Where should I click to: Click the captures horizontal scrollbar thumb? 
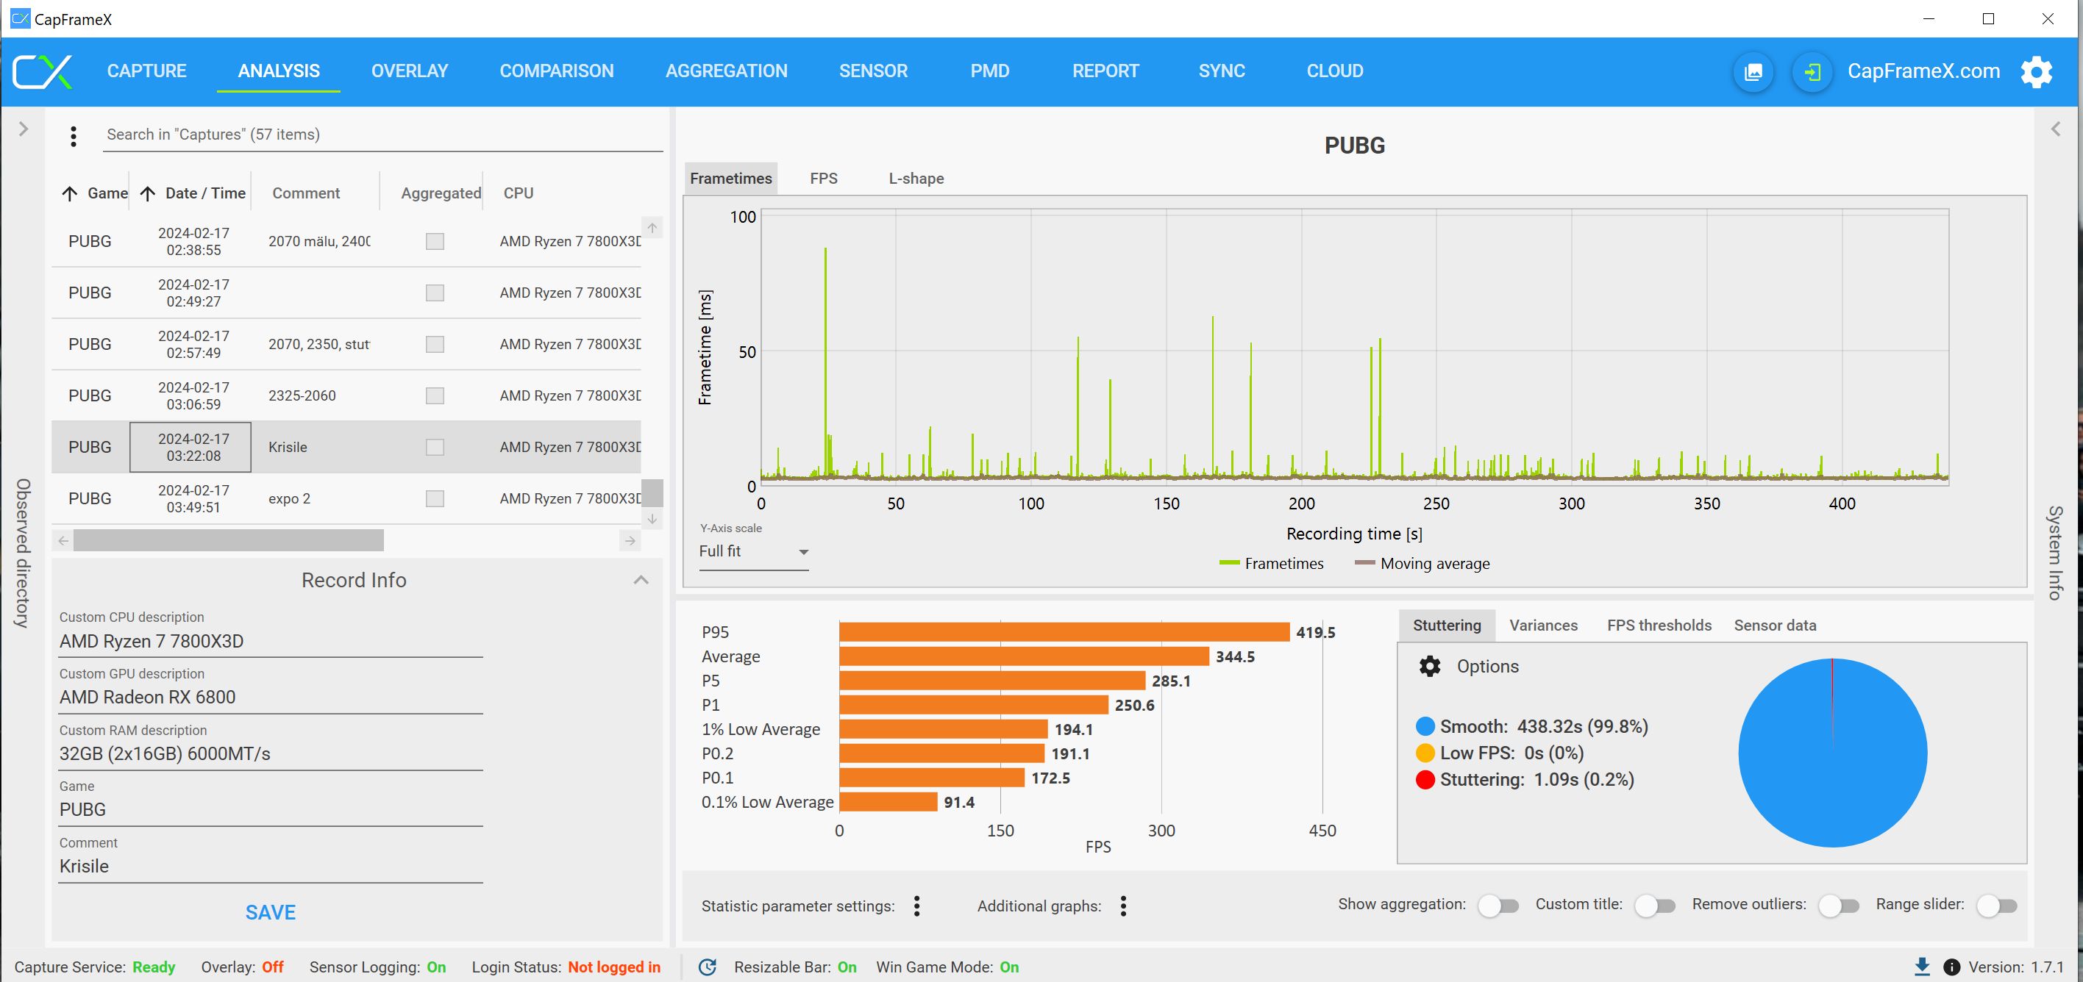coord(228,541)
